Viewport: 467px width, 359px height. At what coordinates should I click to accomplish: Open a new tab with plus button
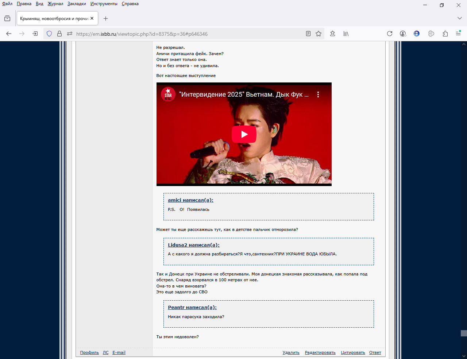(106, 18)
